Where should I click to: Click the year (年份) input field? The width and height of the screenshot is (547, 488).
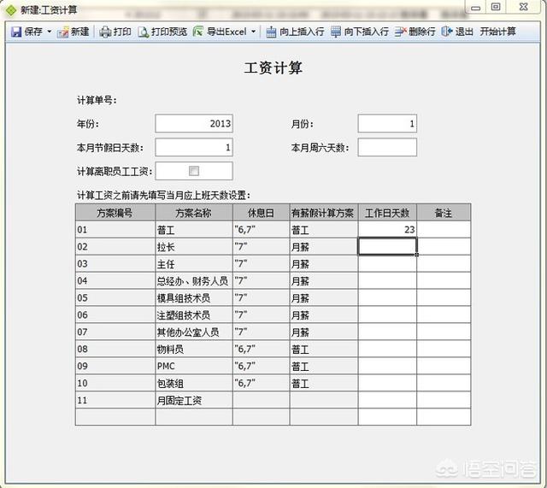[x=193, y=124]
